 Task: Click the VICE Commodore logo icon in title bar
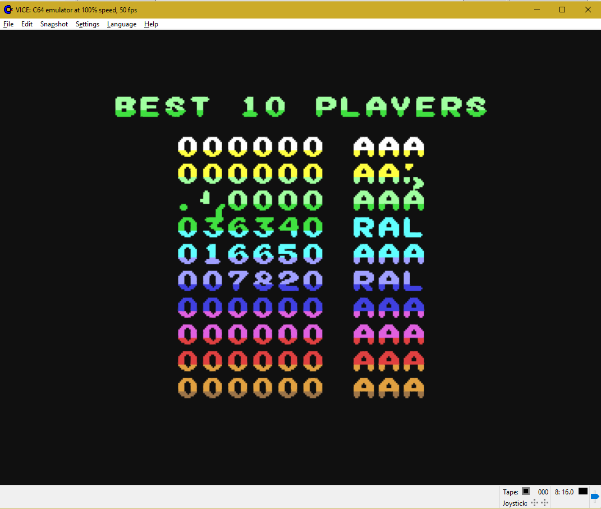[x=8, y=10]
